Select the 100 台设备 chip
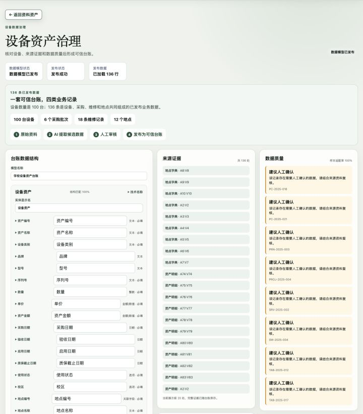The height and width of the screenshot is (414, 363). pos(24,119)
